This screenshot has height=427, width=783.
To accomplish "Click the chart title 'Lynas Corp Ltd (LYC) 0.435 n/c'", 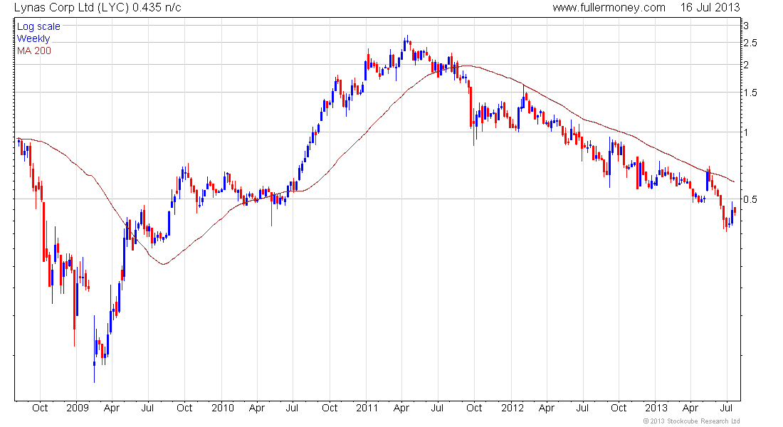I will [x=98, y=8].
